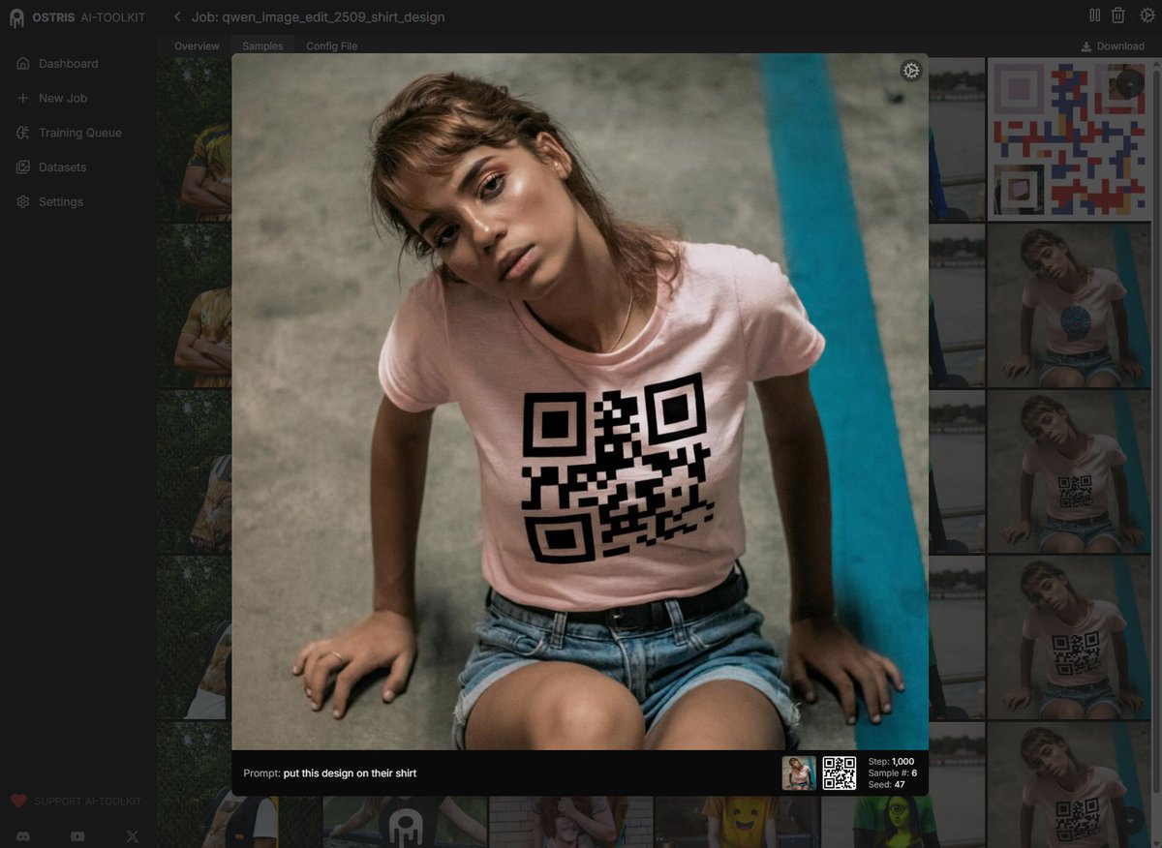Viewport: 1162px width, 848px height.
Task: Click the Datasets images icon
Action: coord(23,167)
